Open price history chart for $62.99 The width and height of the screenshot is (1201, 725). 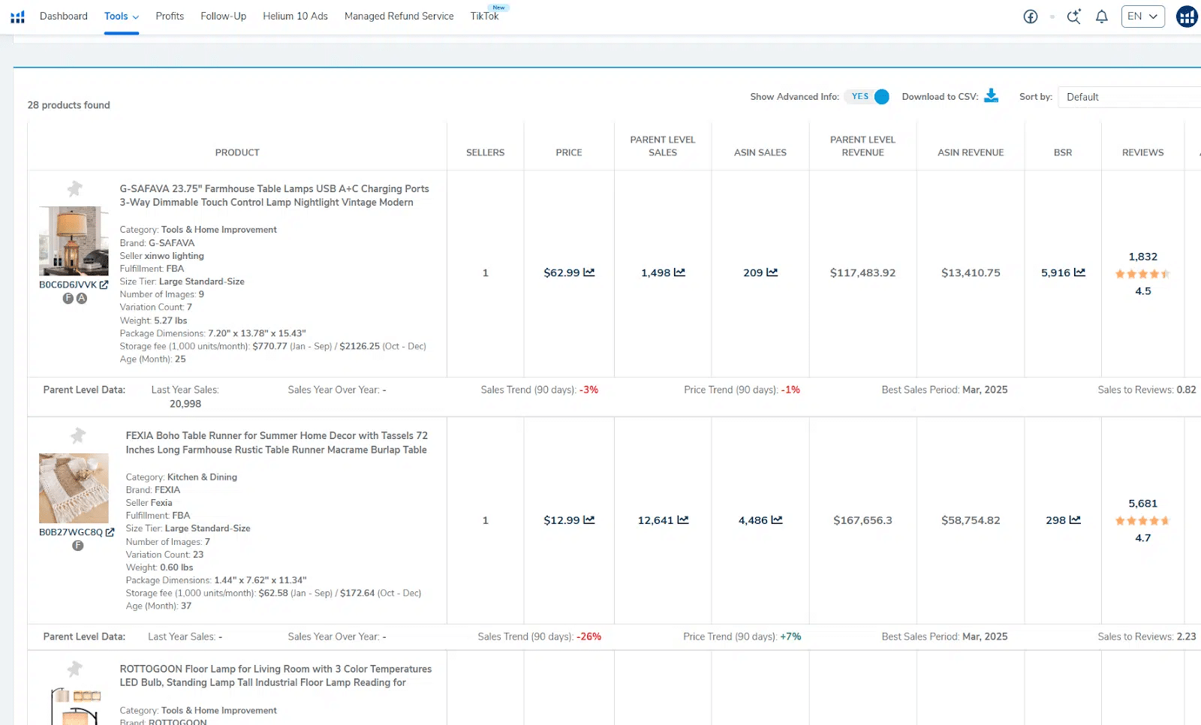tap(589, 272)
